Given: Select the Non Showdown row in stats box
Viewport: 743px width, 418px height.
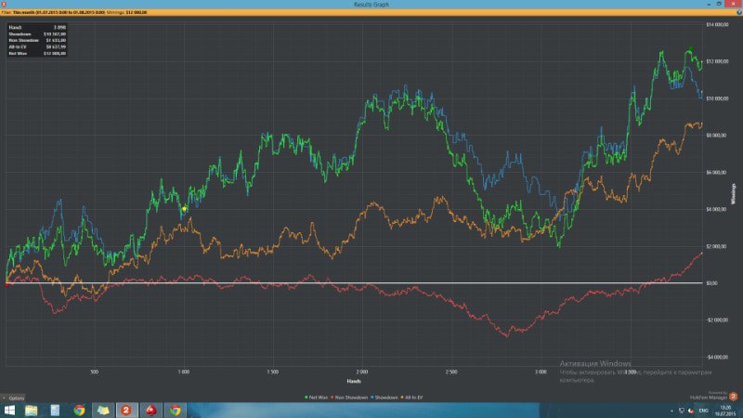Looking at the screenshot, I should click(x=37, y=40).
